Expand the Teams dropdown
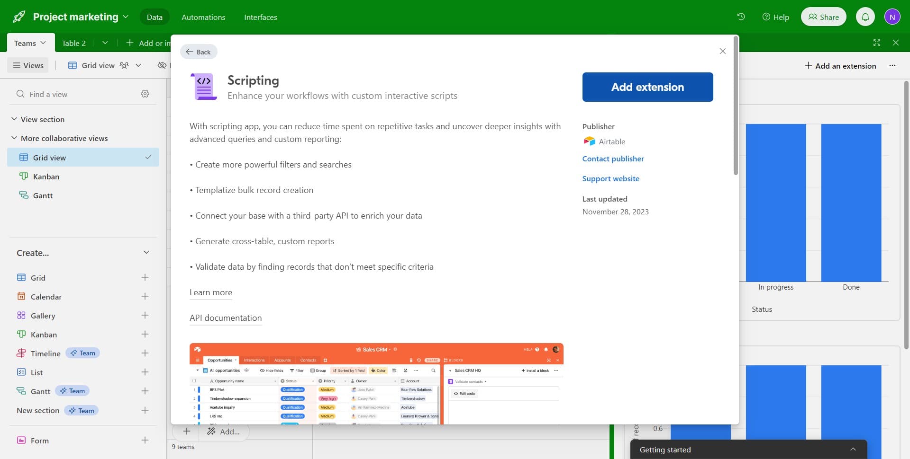The height and width of the screenshot is (459, 910). (x=43, y=43)
